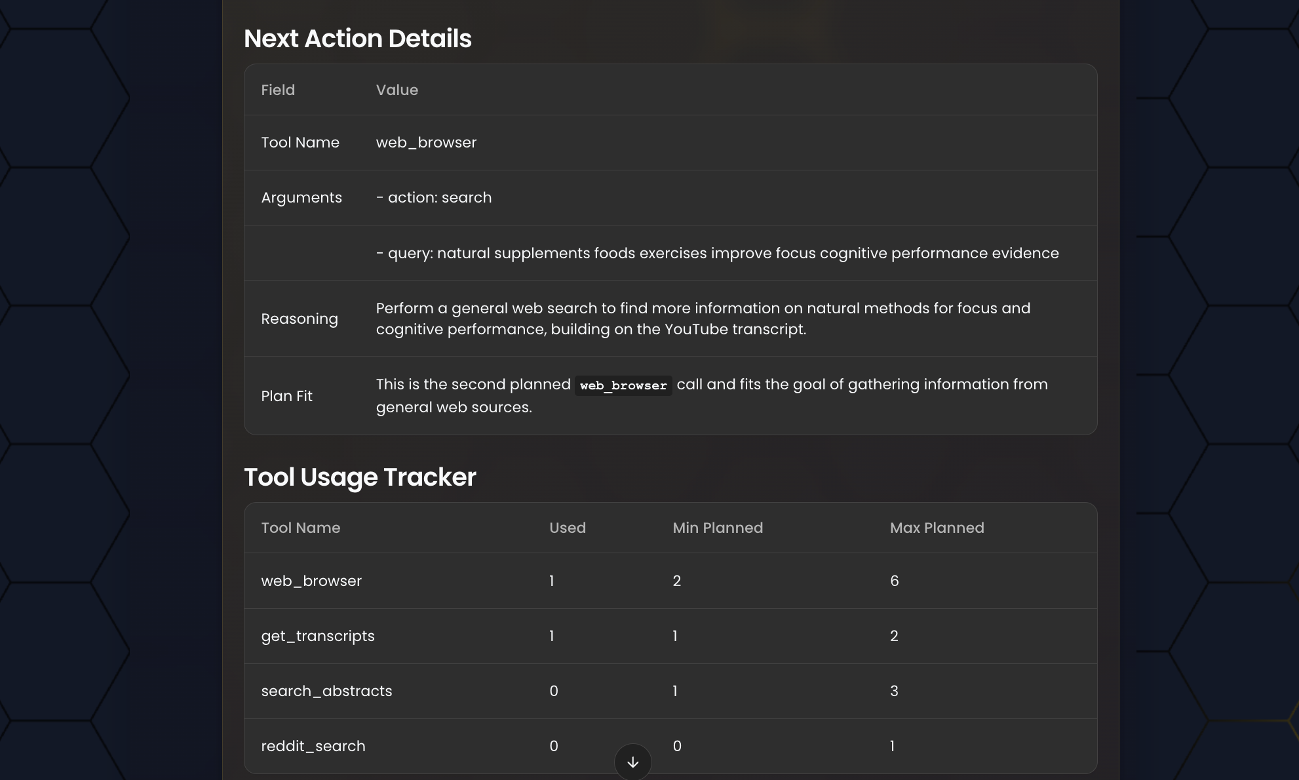1299x780 pixels.
Task: Click the 'reddit_search' row name
Action: [x=313, y=746]
